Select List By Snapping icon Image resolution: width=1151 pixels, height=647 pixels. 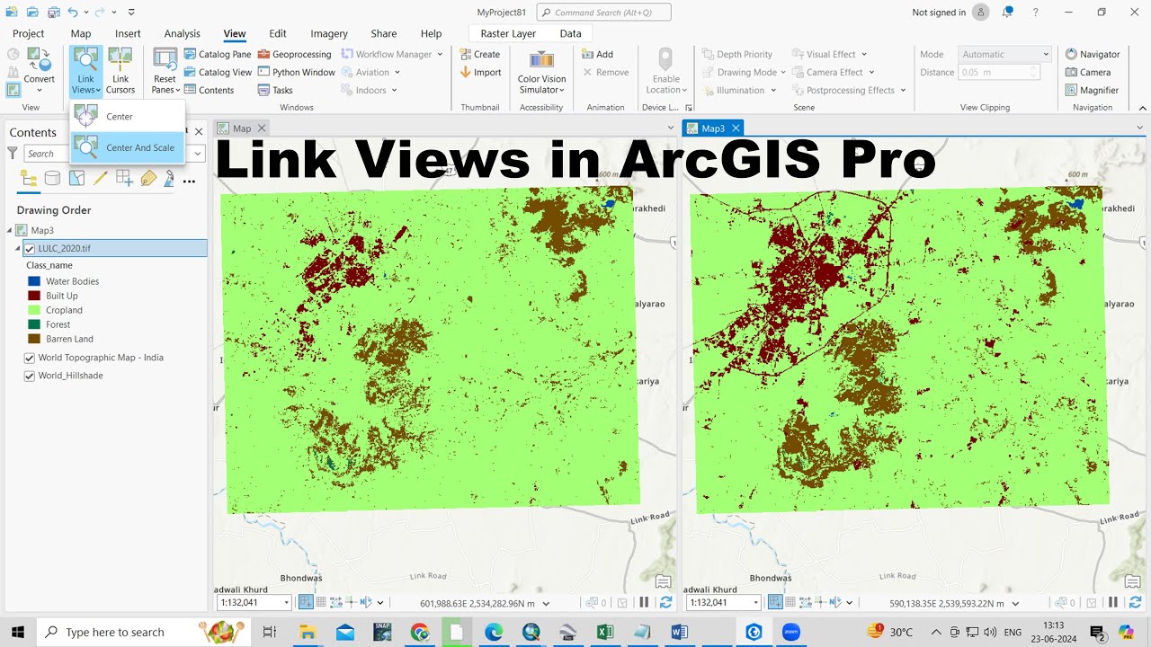124,179
